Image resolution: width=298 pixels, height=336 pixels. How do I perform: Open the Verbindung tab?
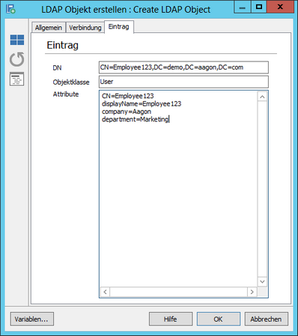tap(85, 28)
